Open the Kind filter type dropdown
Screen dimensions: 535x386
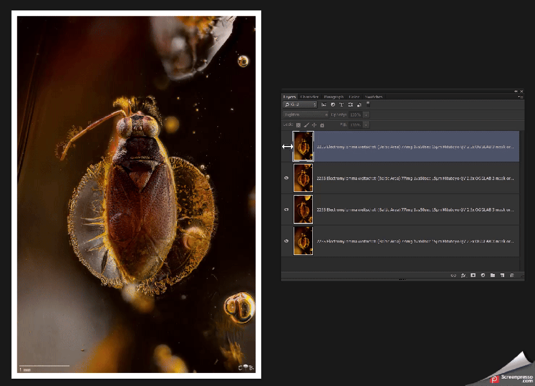coord(300,105)
